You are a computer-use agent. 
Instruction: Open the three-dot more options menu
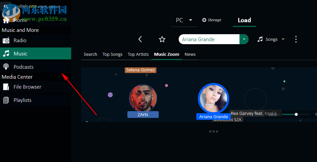point(296,40)
